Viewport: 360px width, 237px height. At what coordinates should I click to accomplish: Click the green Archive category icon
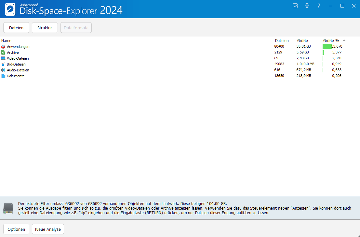point(3,52)
